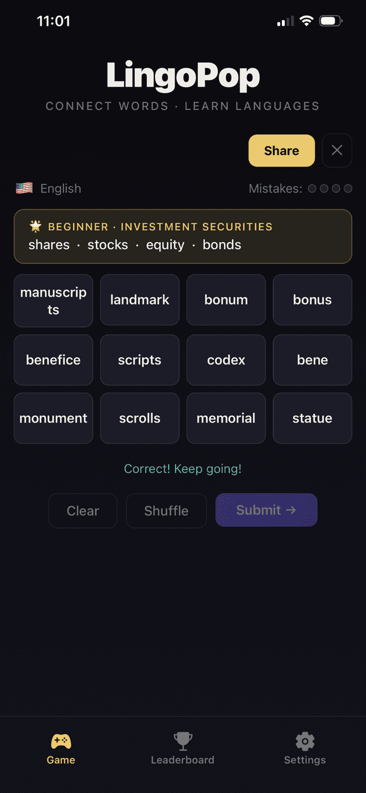The image size is (366, 793).
Task: Tap the Wi-Fi status icon
Action: click(307, 22)
